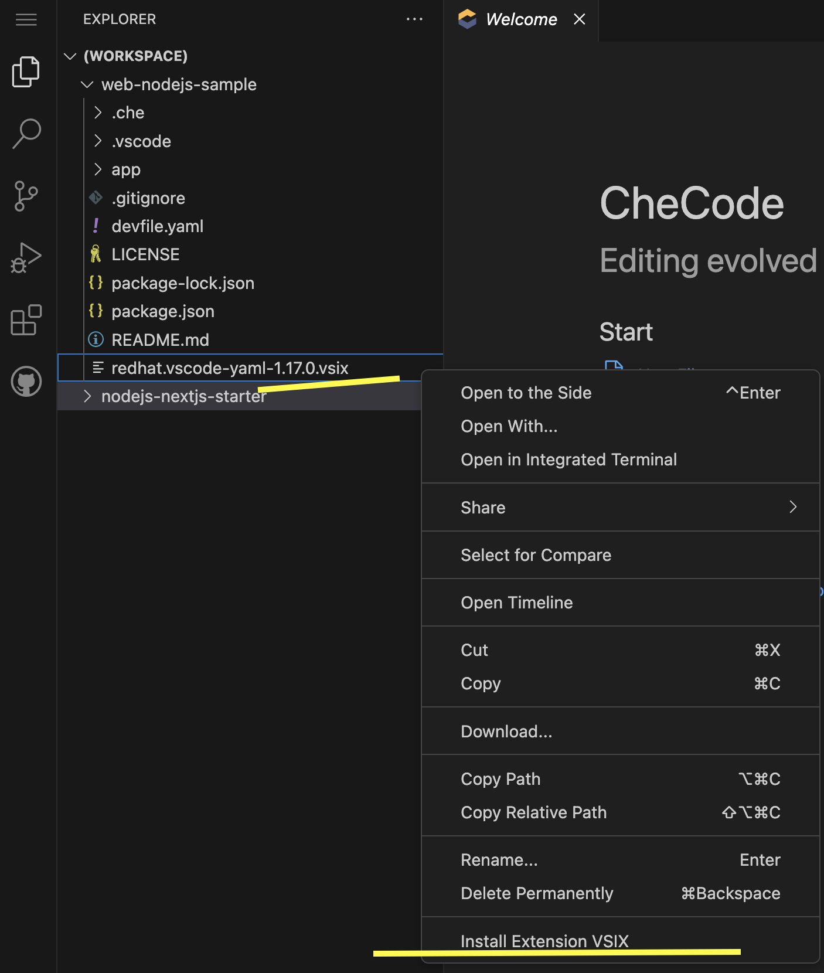Select Copy Relative Path menu entry
The width and height of the screenshot is (824, 973).
[x=533, y=812]
